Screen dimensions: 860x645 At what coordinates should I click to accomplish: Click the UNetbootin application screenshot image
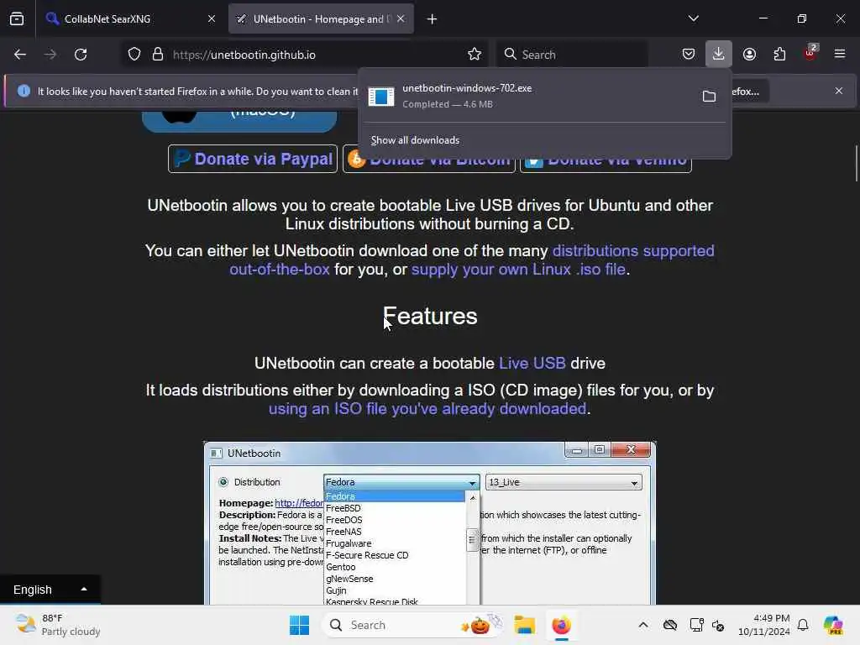click(430, 522)
